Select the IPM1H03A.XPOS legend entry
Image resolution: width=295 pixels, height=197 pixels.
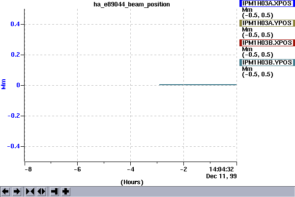pyautogui.click(x=266, y=3)
